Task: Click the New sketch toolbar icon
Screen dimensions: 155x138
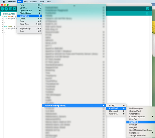Action: coord(11,9)
